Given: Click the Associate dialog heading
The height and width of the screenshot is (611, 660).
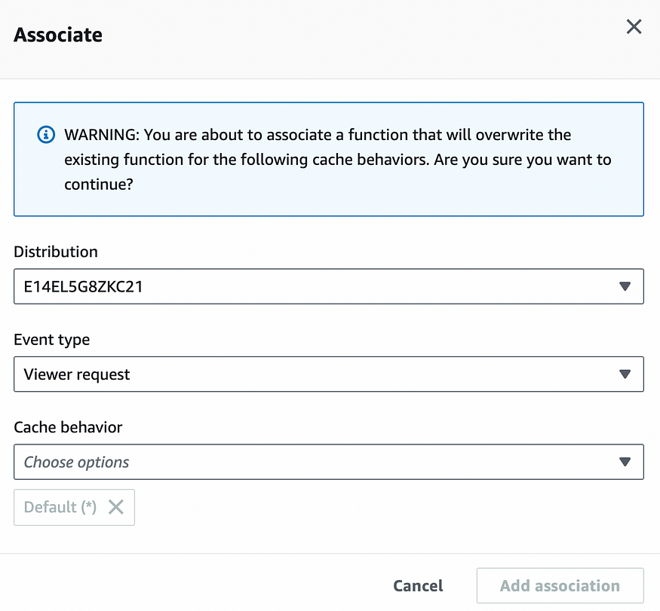Looking at the screenshot, I should pyautogui.click(x=58, y=35).
